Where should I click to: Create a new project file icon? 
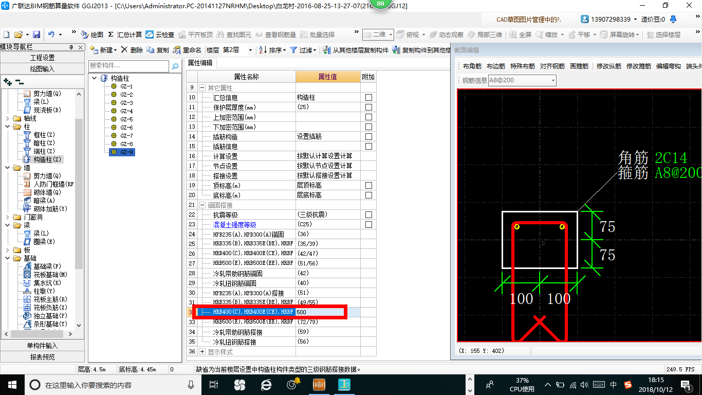click(7, 34)
